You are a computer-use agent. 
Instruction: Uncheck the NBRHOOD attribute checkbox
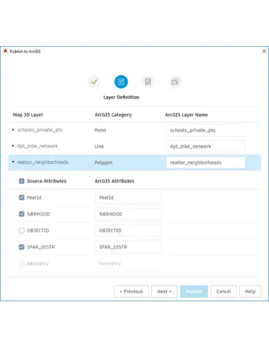pyautogui.click(x=21, y=214)
